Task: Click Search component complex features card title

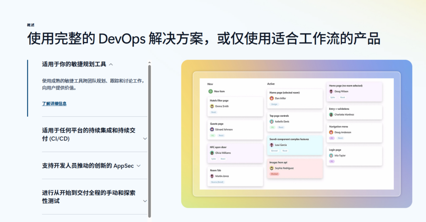Action: (x=289, y=139)
